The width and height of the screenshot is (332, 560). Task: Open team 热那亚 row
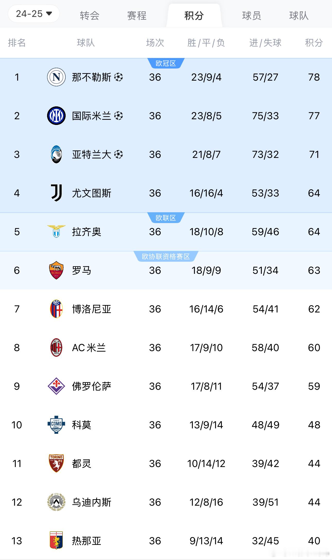(166, 541)
